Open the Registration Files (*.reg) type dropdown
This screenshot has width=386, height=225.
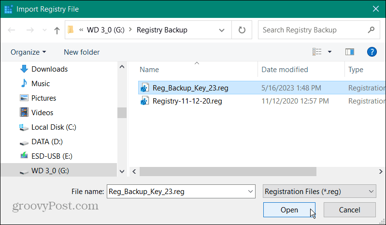point(319,191)
